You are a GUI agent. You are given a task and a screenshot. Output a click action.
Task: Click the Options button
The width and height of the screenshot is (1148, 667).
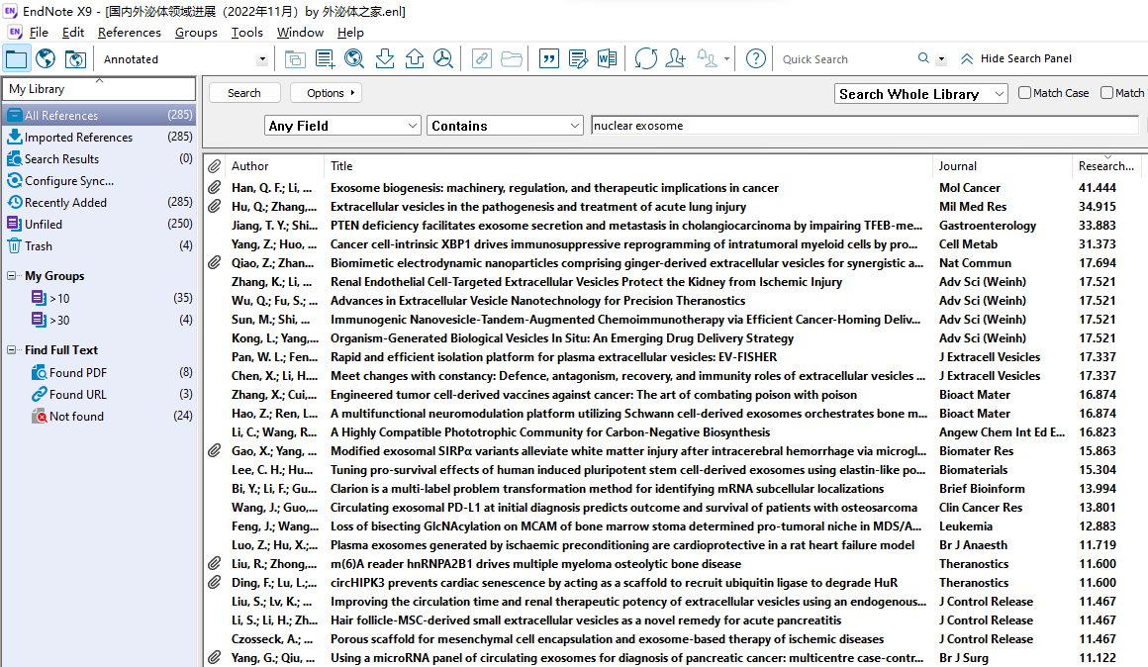[326, 93]
